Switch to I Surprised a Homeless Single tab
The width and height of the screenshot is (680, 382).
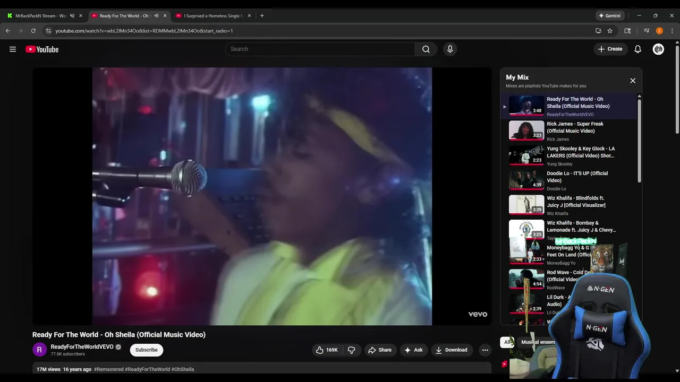pos(212,16)
